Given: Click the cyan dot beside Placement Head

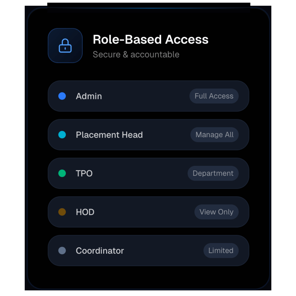Looking at the screenshot, I should [x=62, y=135].
